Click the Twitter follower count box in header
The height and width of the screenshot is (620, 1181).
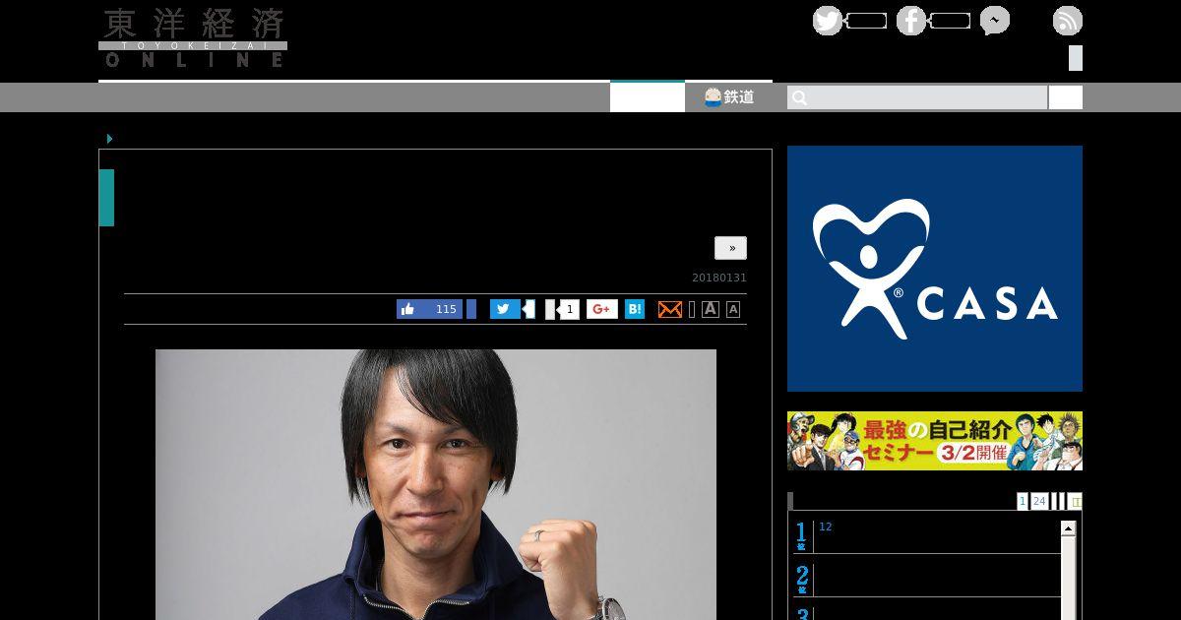(x=866, y=21)
